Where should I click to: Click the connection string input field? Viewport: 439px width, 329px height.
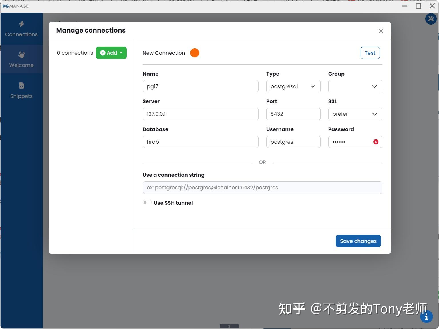[262, 187]
